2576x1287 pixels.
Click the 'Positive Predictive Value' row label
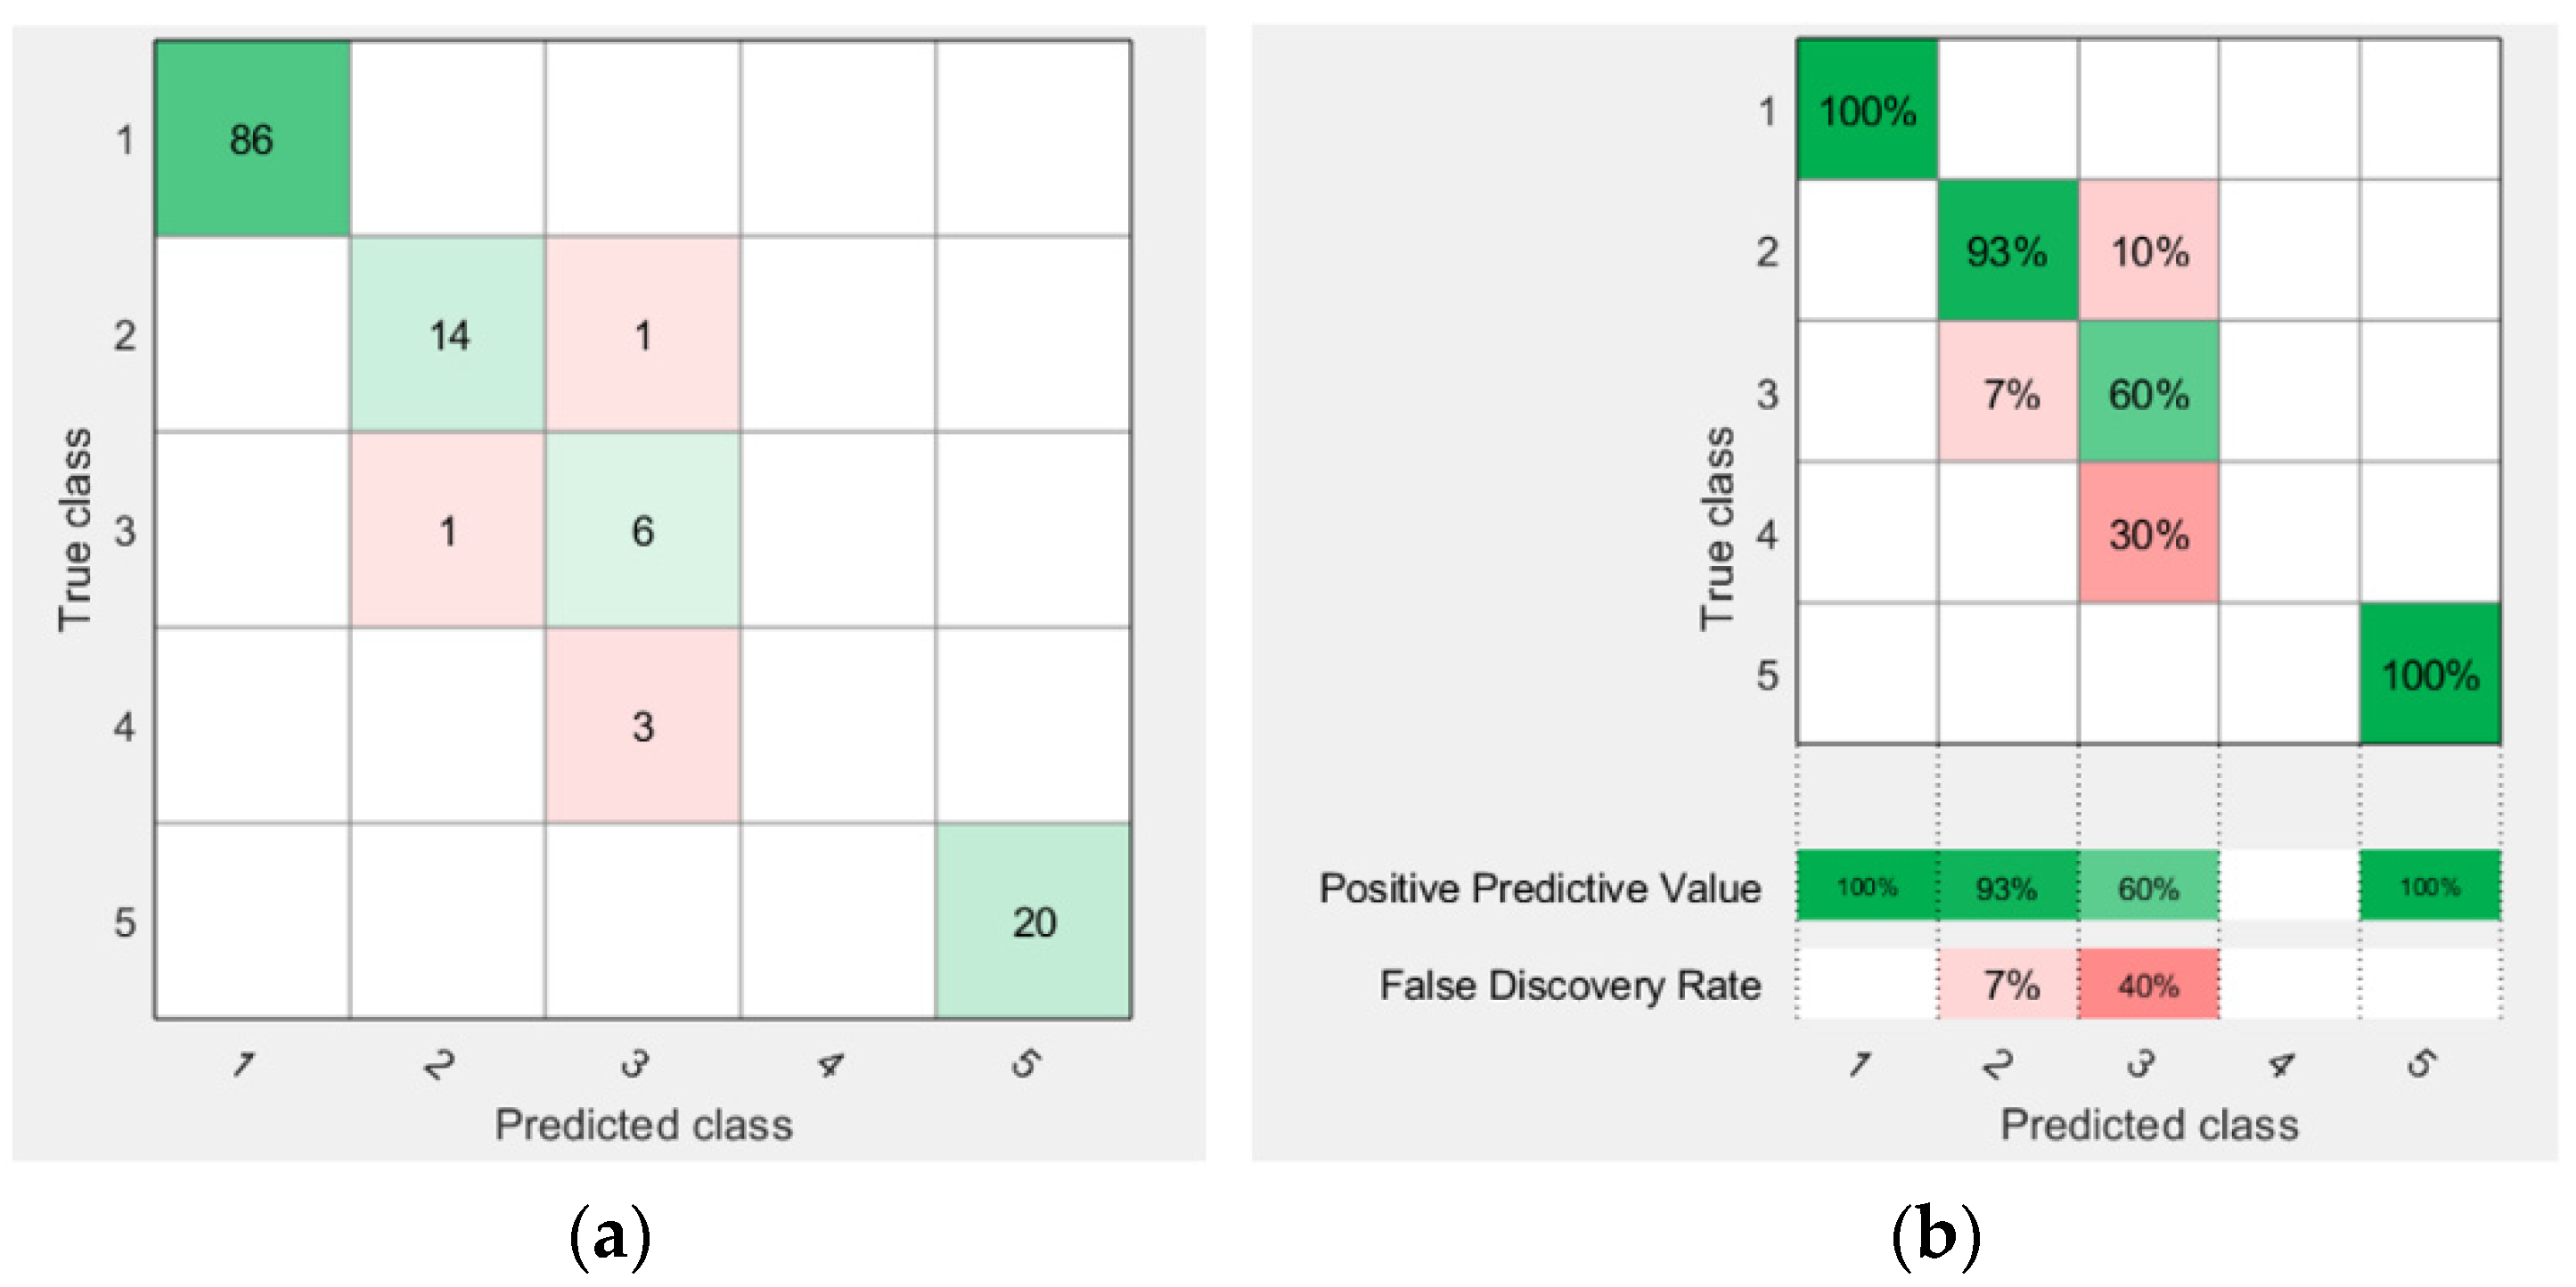point(1540,888)
